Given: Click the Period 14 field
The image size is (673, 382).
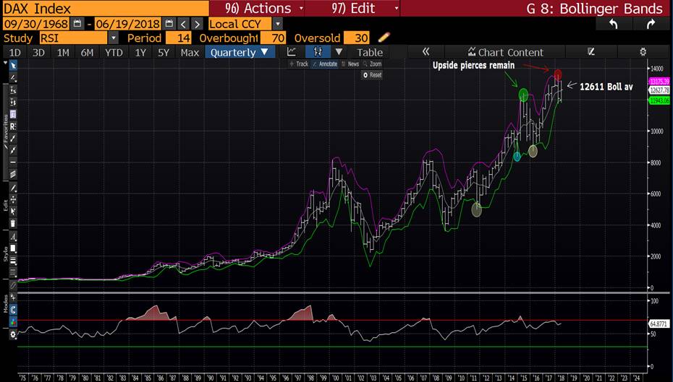Looking at the screenshot, I should coord(179,38).
